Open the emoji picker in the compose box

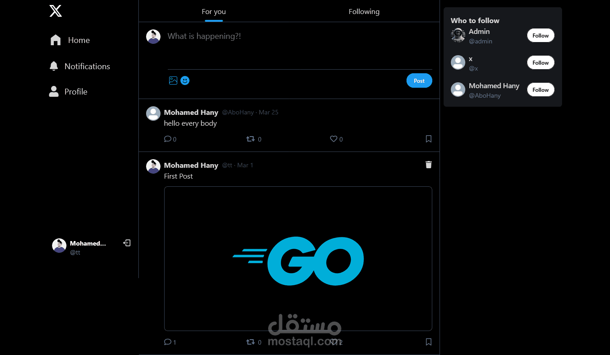tap(185, 80)
